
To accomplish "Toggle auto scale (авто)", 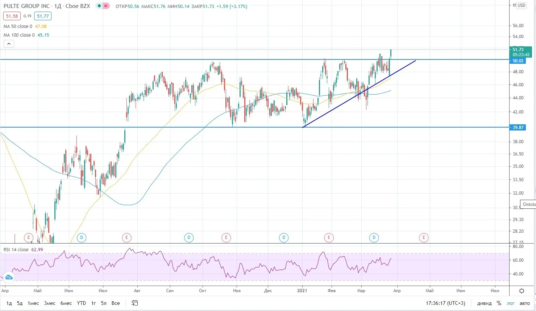I will tap(524, 303).
